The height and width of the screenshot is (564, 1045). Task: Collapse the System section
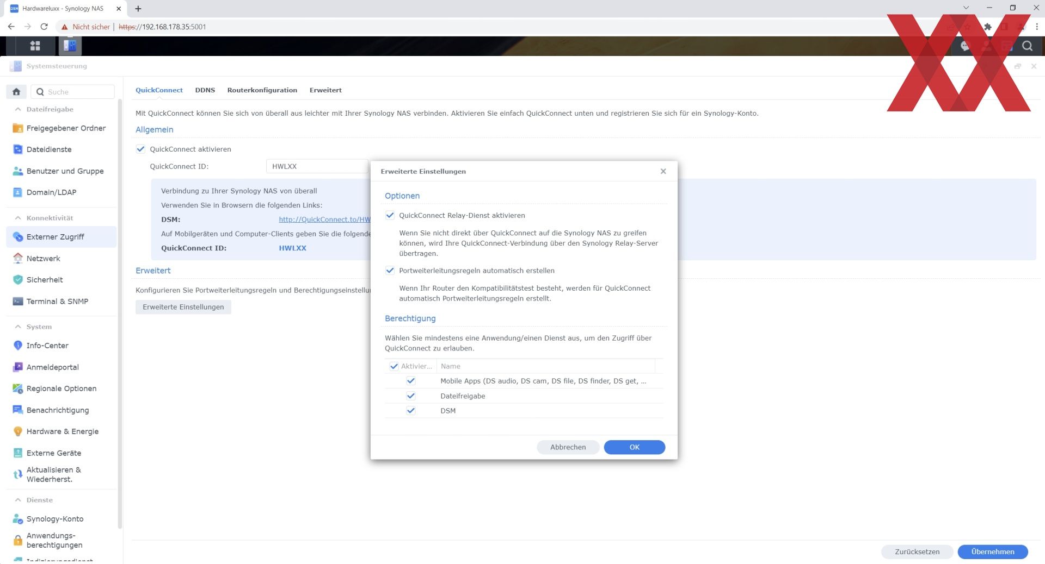18,327
